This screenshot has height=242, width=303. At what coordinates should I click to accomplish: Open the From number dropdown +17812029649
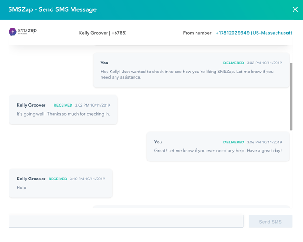[x=254, y=33]
